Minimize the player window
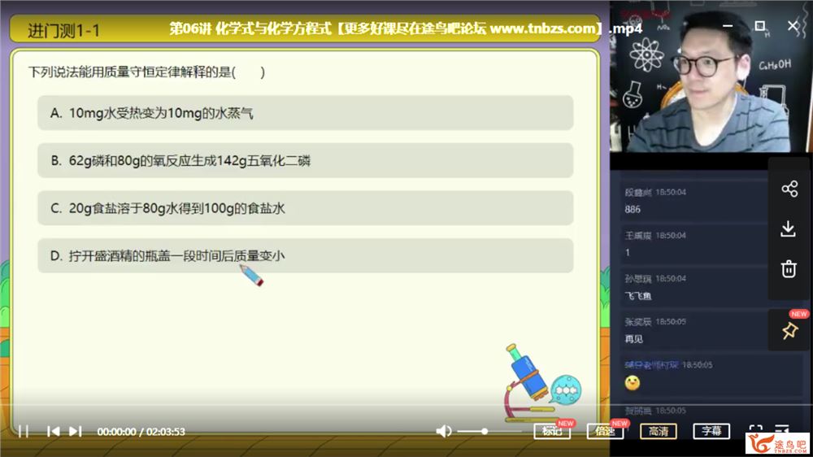 pyautogui.click(x=728, y=25)
